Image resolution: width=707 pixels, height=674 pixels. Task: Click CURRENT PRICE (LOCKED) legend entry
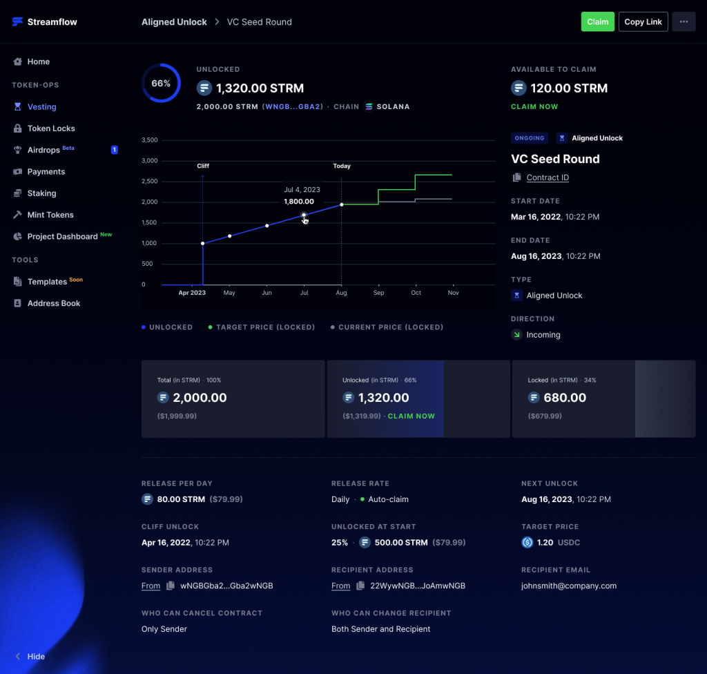[x=387, y=327]
